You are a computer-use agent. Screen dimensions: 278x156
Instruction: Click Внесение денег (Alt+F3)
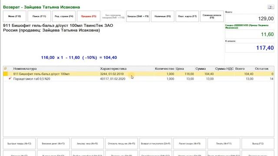click(x=53, y=143)
